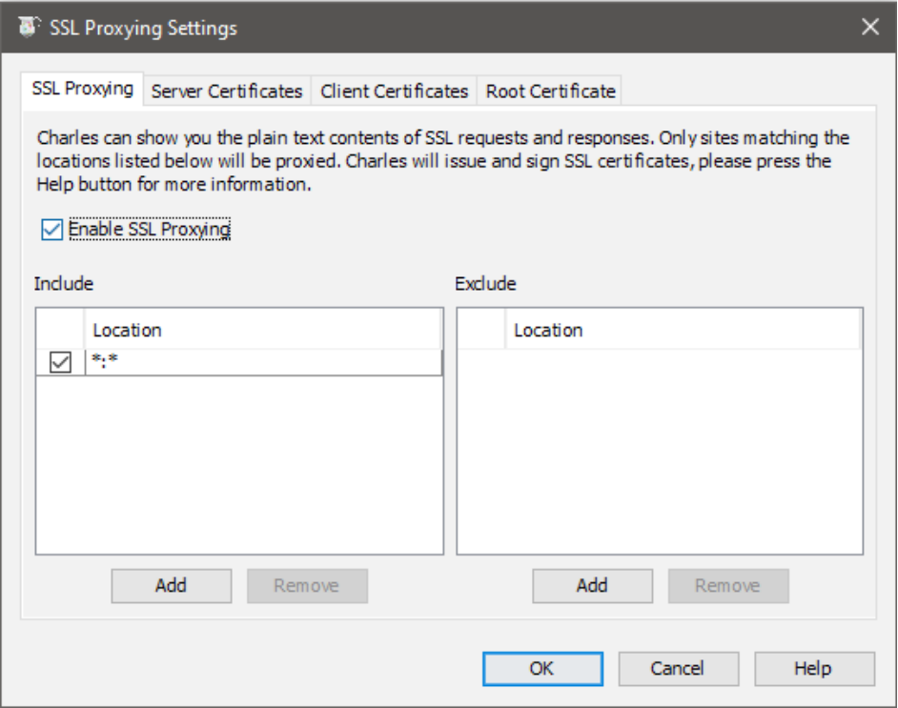
Task: Click Remove under the Include list
Action: tap(307, 586)
